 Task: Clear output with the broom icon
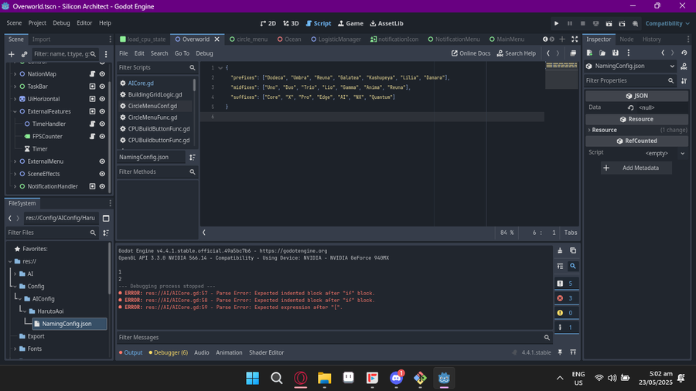tap(560, 250)
